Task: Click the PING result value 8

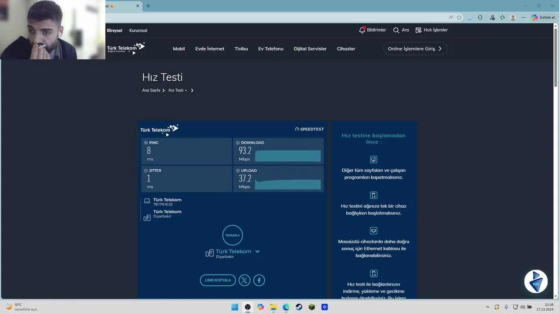Action: 149,151
